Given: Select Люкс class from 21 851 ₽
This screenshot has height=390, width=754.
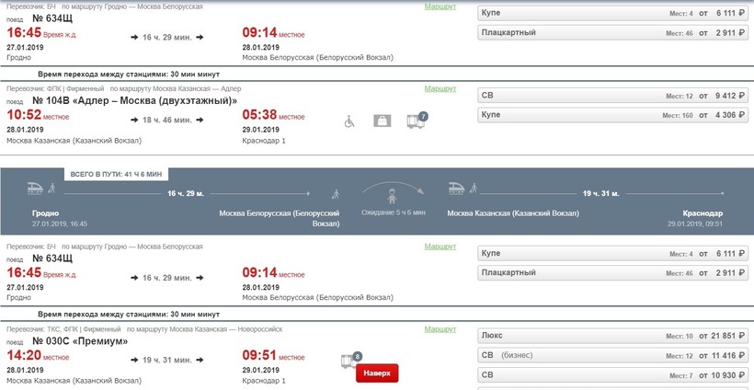Looking at the screenshot, I should point(612,336).
